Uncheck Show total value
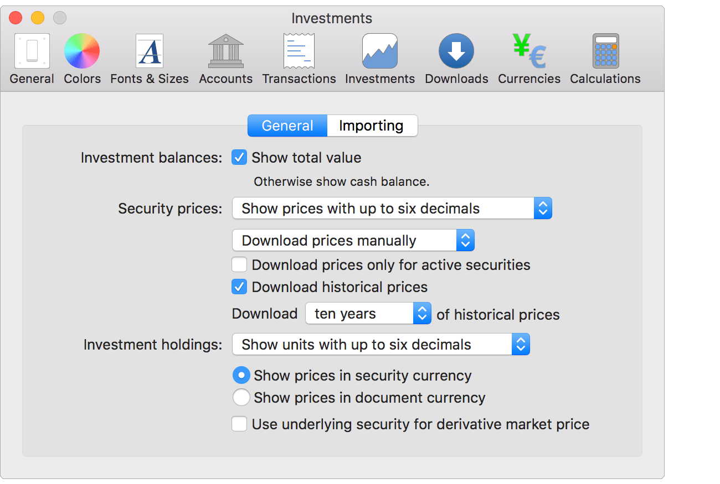Viewport: 720px width, 484px height. pos(239,157)
